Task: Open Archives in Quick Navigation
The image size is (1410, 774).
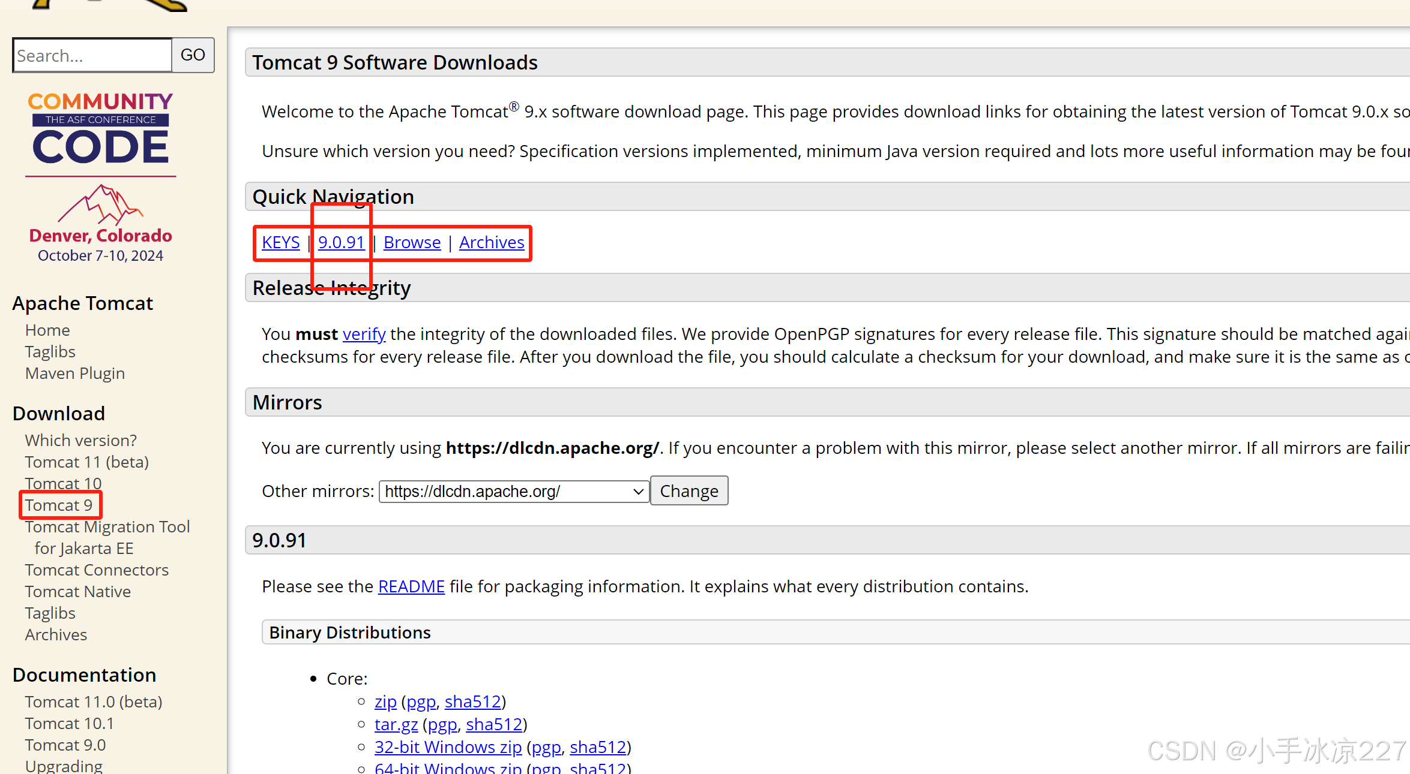Action: tap(492, 242)
